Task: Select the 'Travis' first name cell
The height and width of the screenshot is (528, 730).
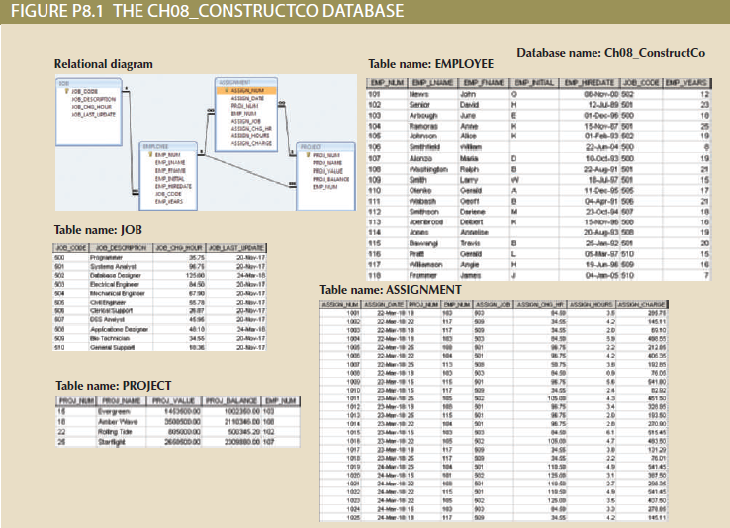Action: click(x=484, y=243)
